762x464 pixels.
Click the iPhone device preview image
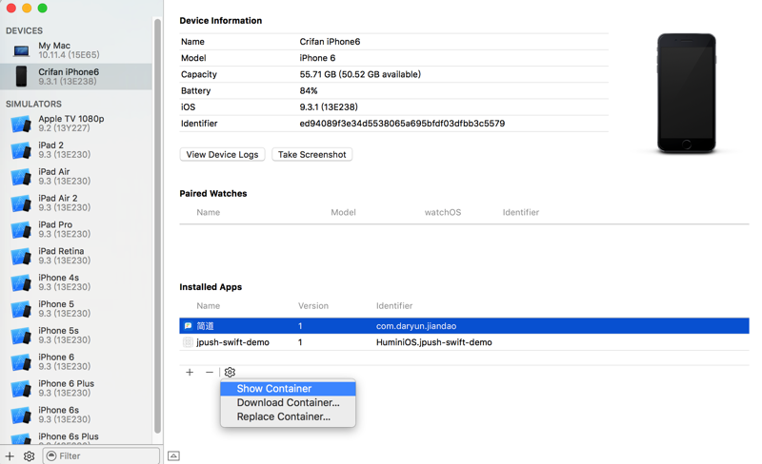coord(686,93)
